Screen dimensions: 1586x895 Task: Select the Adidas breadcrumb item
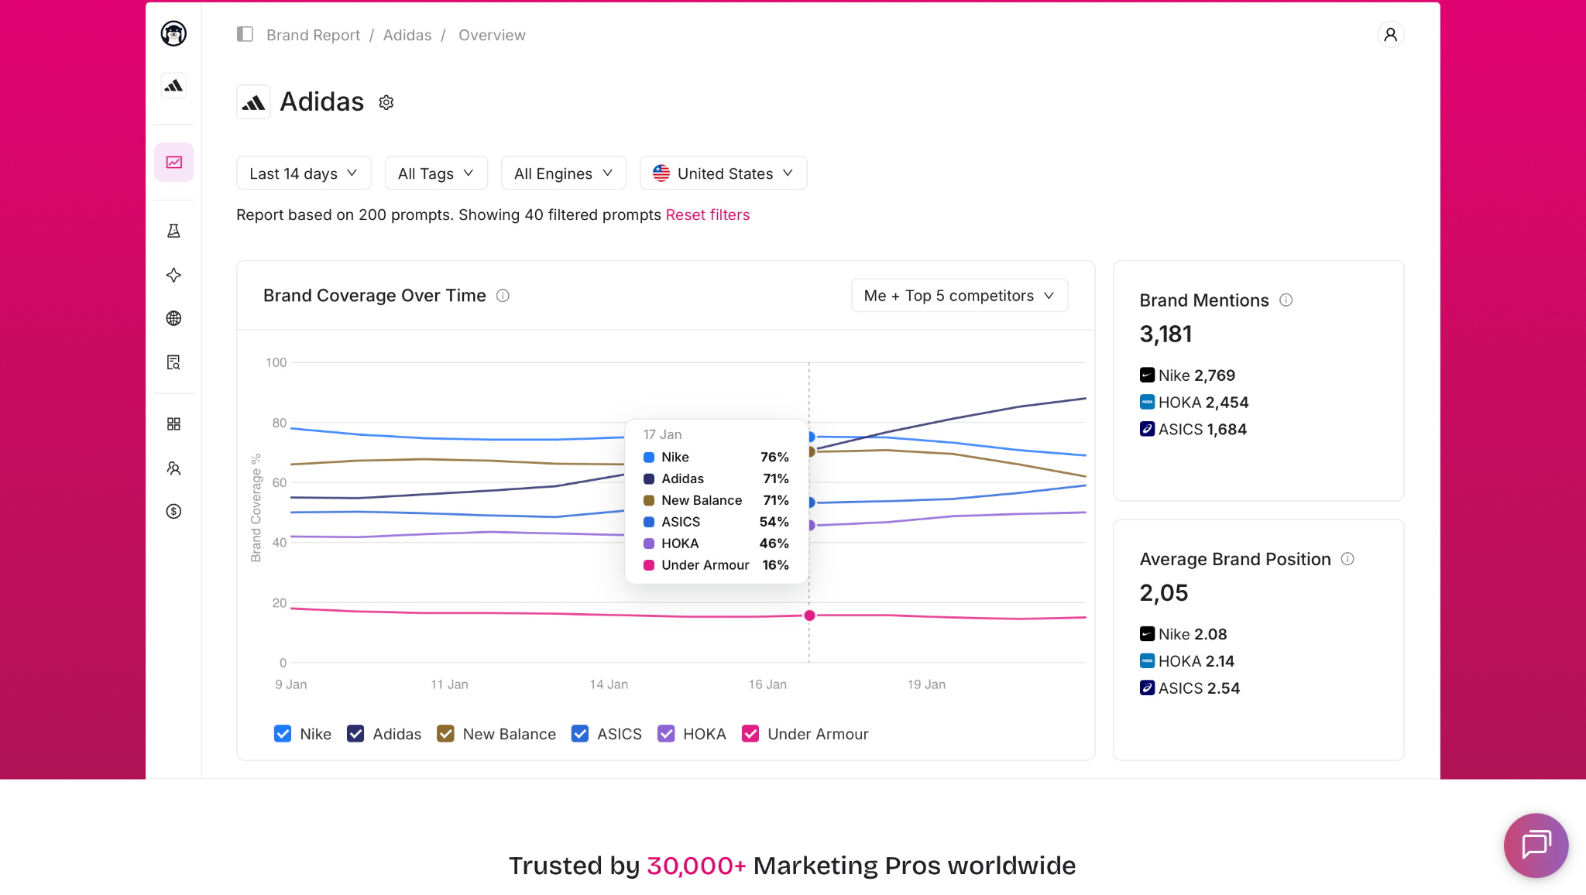(407, 35)
